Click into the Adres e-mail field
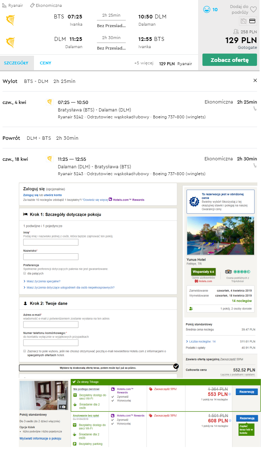 pos(51,325)
